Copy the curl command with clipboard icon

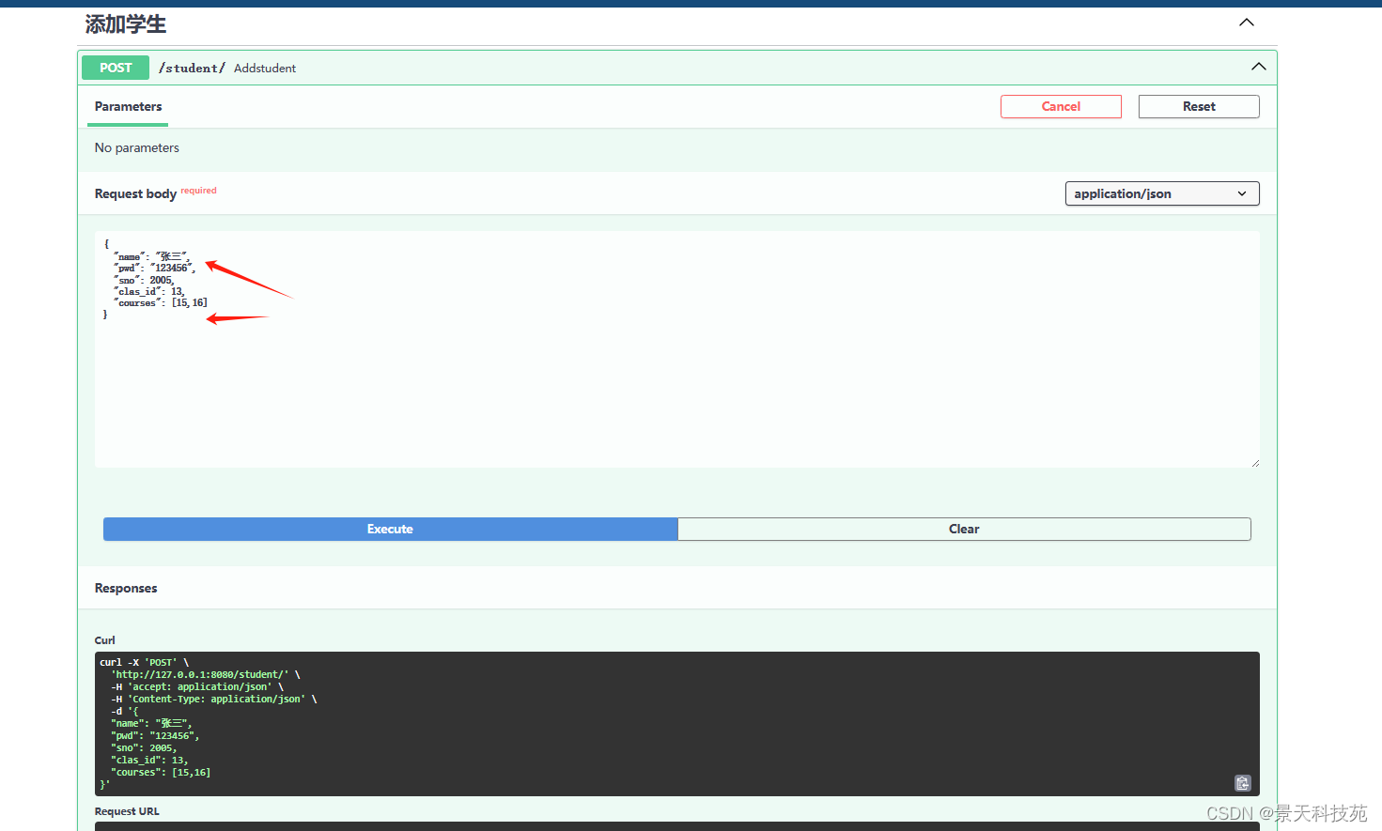click(x=1243, y=783)
